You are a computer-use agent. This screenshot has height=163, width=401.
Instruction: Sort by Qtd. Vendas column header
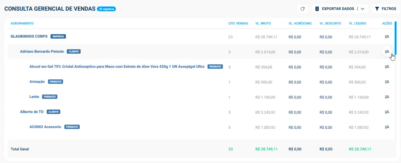point(238,24)
